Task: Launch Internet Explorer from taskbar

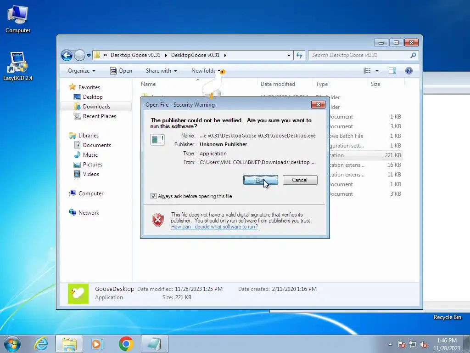Action: click(41, 344)
